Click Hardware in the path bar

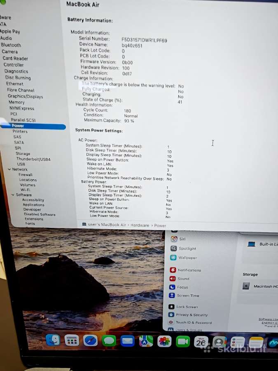tap(140, 225)
